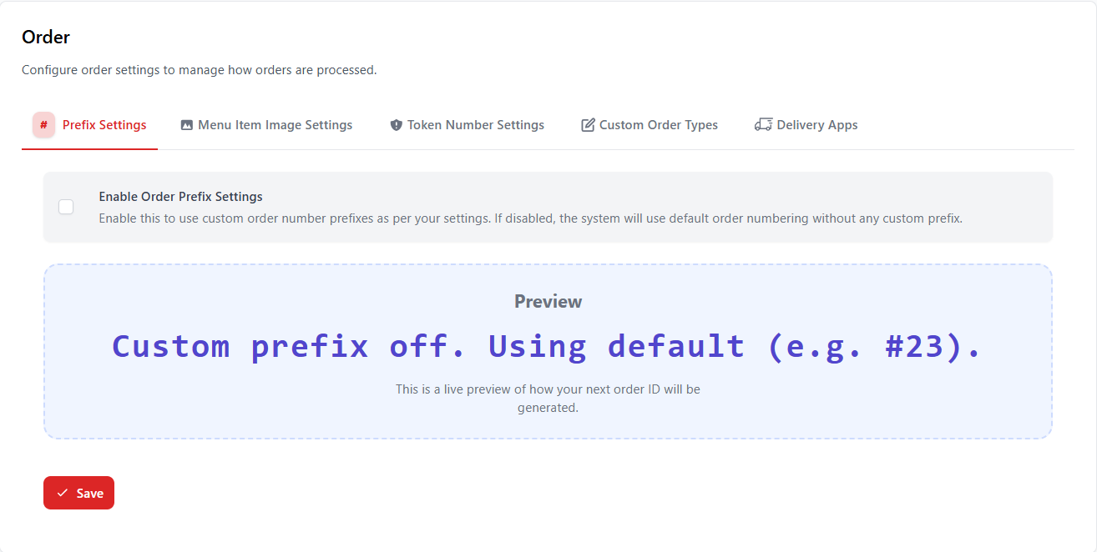Go to the Token Number Settings tab

click(475, 125)
